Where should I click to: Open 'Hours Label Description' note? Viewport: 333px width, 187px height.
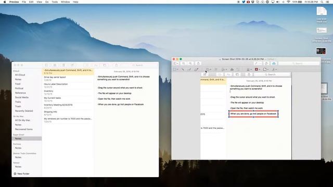(x=68, y=85)
